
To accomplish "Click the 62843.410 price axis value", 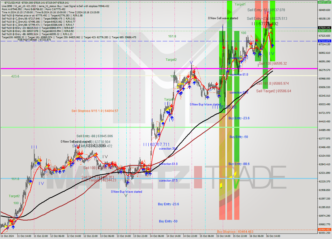I will click(324, 164).
